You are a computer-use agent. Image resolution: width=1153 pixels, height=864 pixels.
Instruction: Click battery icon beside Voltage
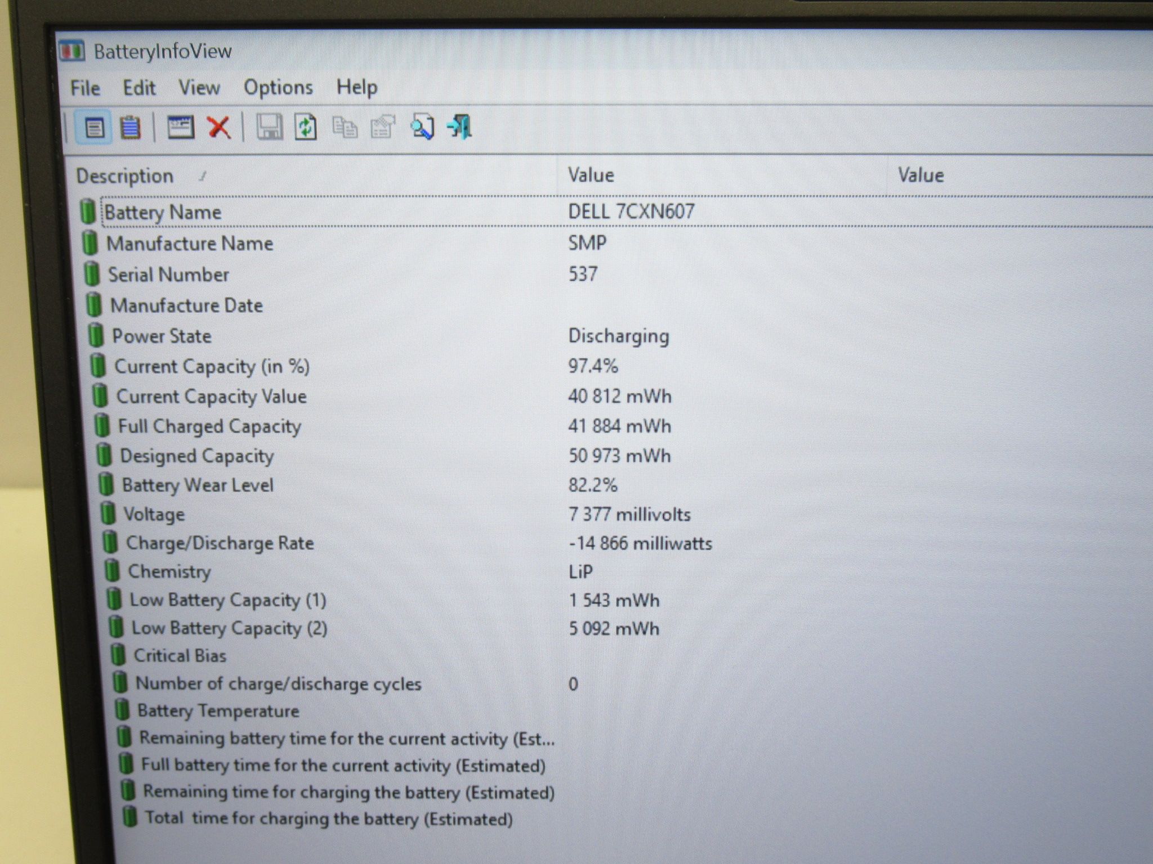(108, 513)
